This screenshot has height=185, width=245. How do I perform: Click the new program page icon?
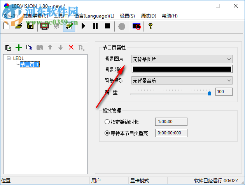pyautogui.click(x=8, y=48)
